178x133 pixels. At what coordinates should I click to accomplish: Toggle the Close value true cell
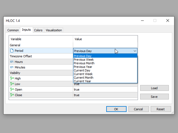105,95
